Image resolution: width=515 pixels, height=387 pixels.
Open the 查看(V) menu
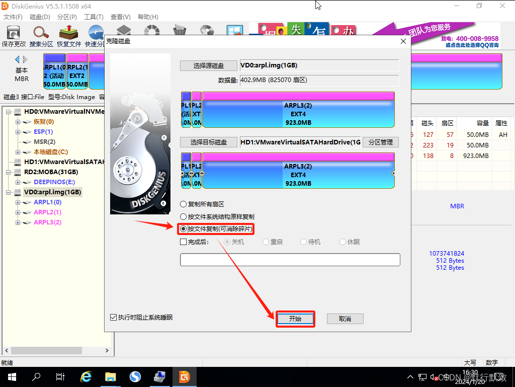tap(121, 17)
